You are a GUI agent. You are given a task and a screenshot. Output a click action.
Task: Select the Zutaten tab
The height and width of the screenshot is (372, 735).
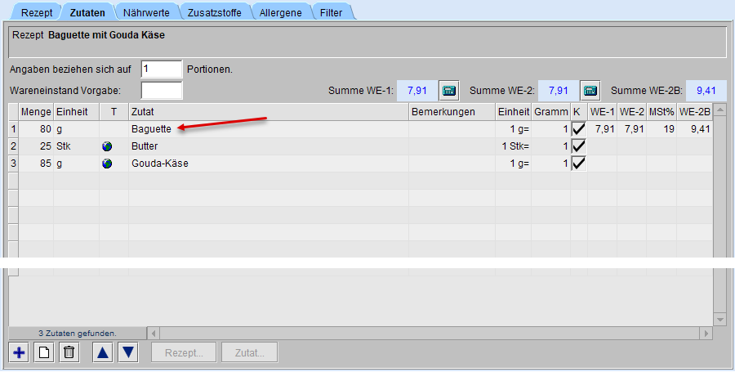coord(87,12)
